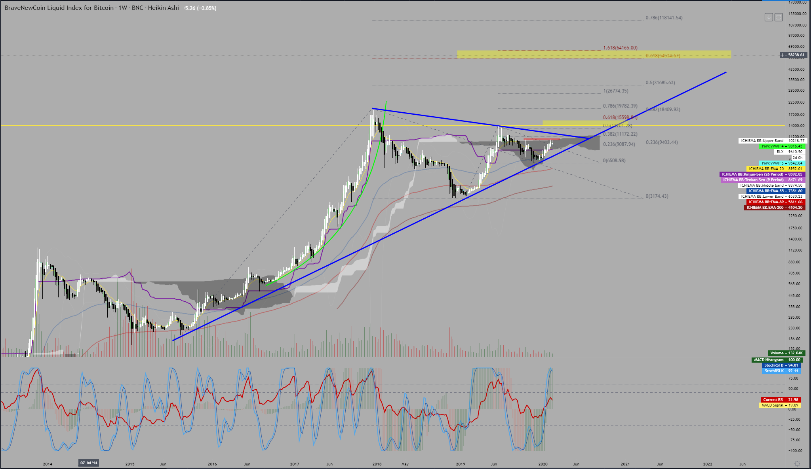Screen dimensions: 811x469
Task: Open chart settings gear at bottom right
Action: tap(798, 463)
